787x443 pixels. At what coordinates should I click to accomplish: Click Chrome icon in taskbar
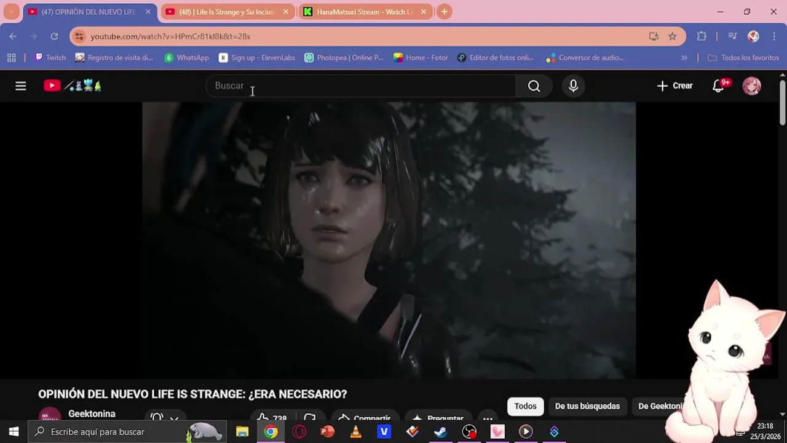pyautogui.click(x=271, y=431)
